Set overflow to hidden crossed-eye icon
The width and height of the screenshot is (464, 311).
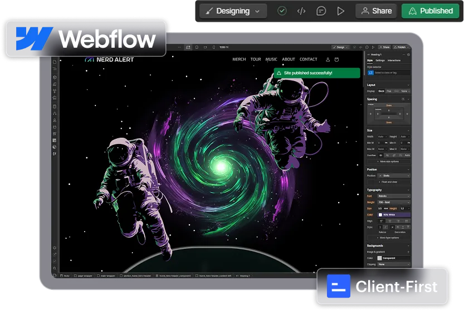(387, 155)
